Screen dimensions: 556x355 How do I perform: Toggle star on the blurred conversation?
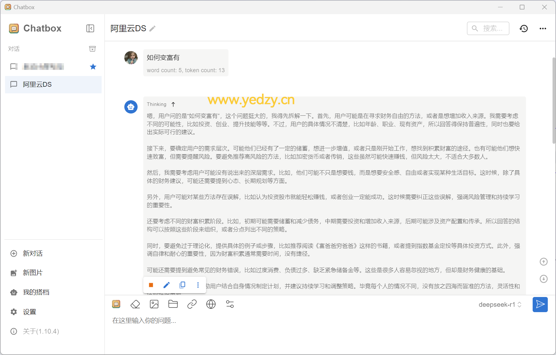click(x=93, y=67)
